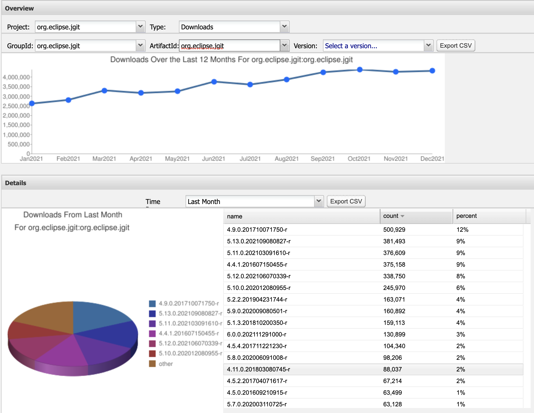The width and height of the screenshot is (534, 413).
Task: Click the 5.12.0.202106070339-r legend color swatch
Action: (x=152, y=343)
